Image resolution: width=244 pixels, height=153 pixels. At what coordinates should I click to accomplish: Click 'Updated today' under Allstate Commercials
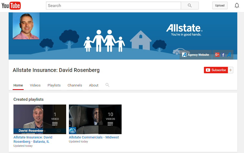(79, 141)
